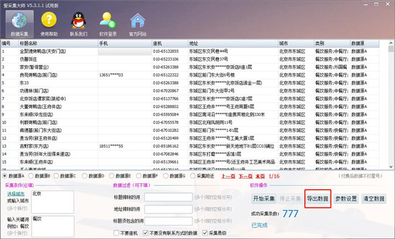This screenshot has width=395, height=239.
Task: Focus the 标题须包含的词 input field
Action: (169, 221)
